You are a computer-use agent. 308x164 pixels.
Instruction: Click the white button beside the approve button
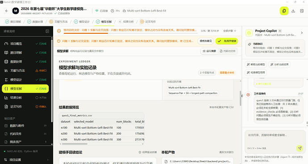206,41
